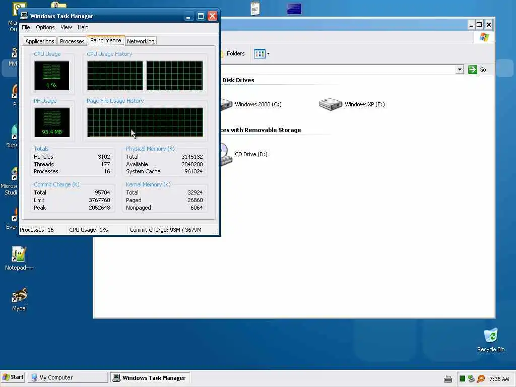Close the Windows Task Manager window
516x387 pixels.
click(213, 16)
